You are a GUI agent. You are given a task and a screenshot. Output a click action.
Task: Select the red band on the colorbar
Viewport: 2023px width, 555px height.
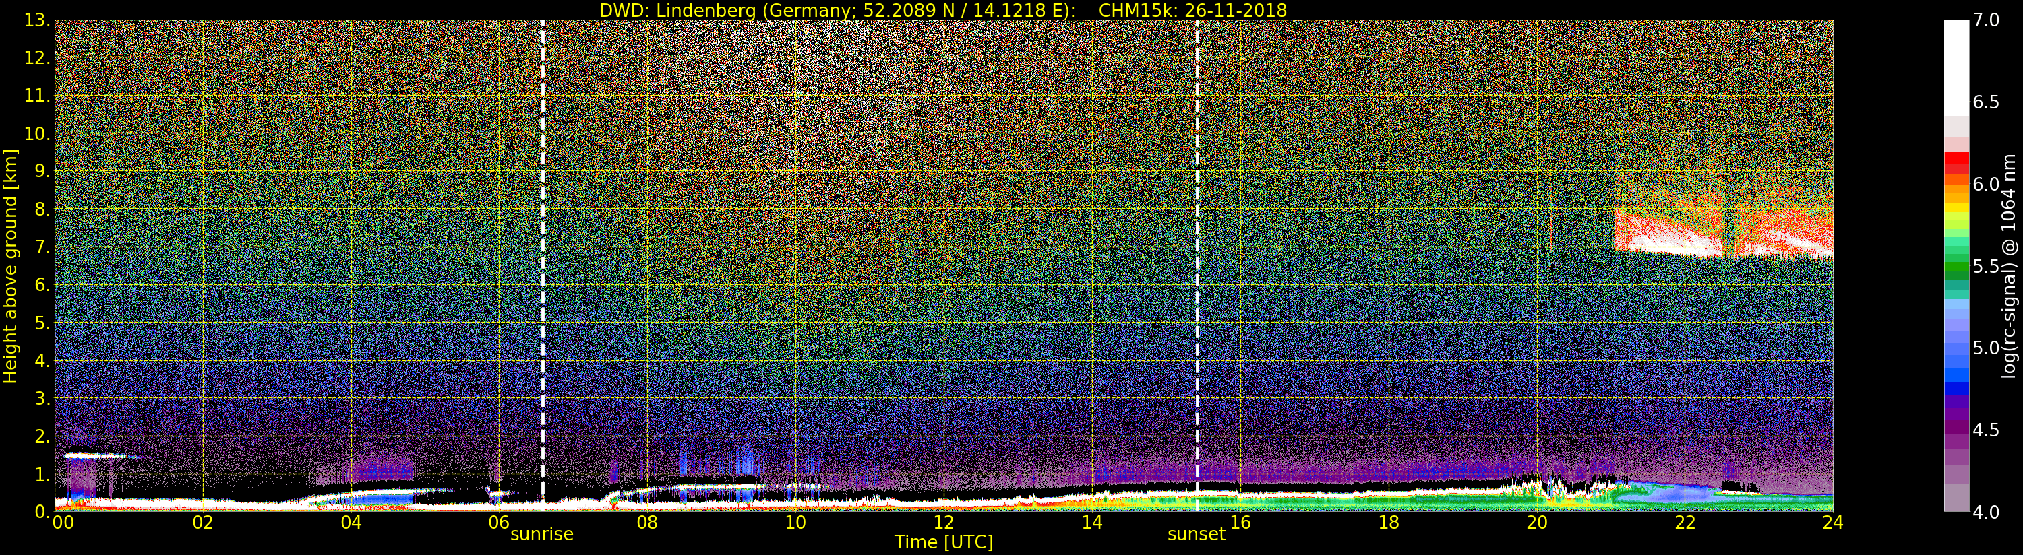[1956, 162]
